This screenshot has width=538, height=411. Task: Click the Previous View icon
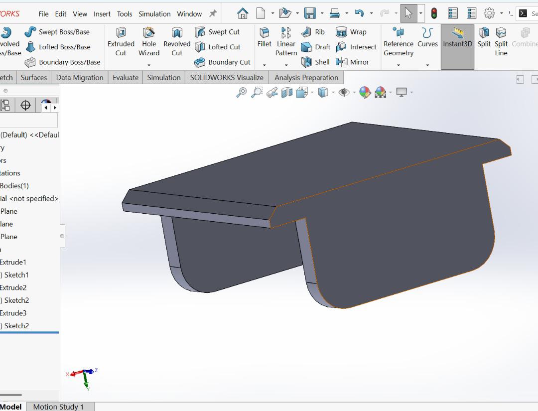coord(272,92)
